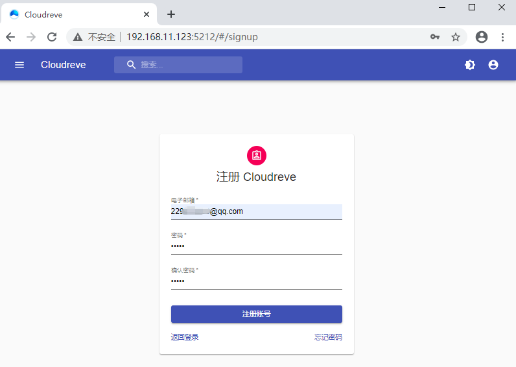Follow the 返回登录 link

(x=185, y=337)
